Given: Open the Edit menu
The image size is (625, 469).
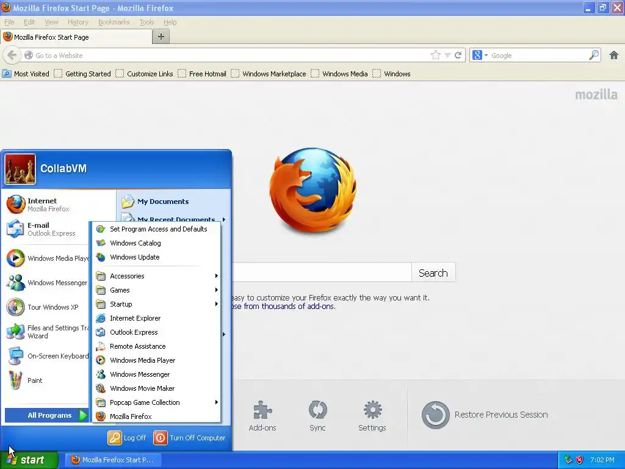Looking at the screenshot, I should tap(29, 22).
